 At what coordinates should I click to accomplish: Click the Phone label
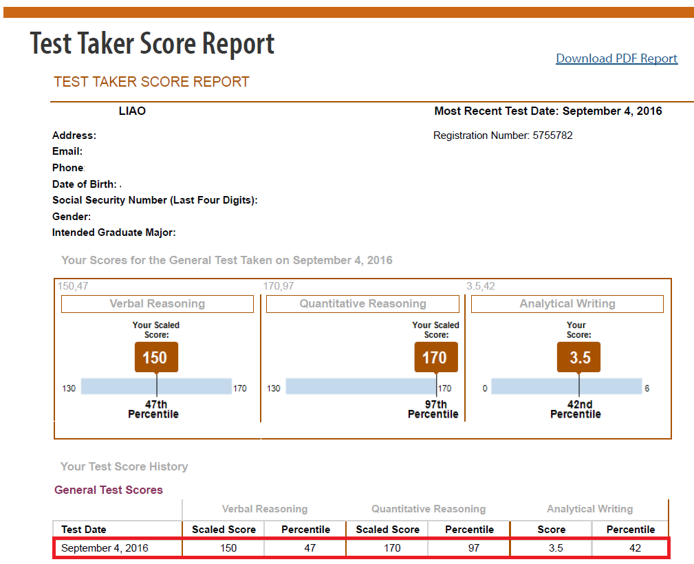[x=68, y=168]
